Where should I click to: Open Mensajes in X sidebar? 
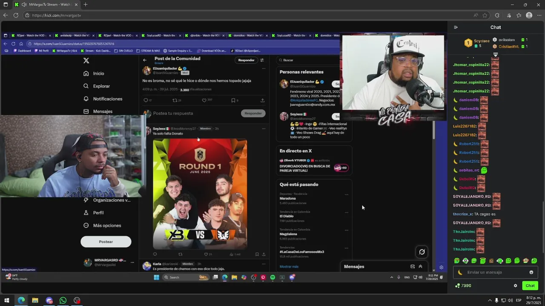pyautogui.click(x=98, y=111)
